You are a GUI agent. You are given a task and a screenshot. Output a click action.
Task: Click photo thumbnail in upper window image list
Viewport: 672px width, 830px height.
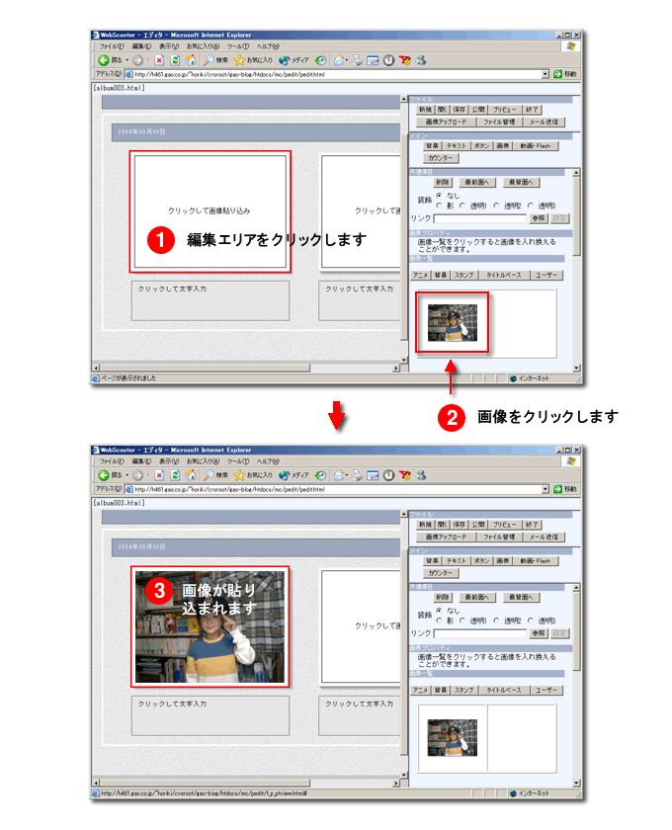(453, 322)
